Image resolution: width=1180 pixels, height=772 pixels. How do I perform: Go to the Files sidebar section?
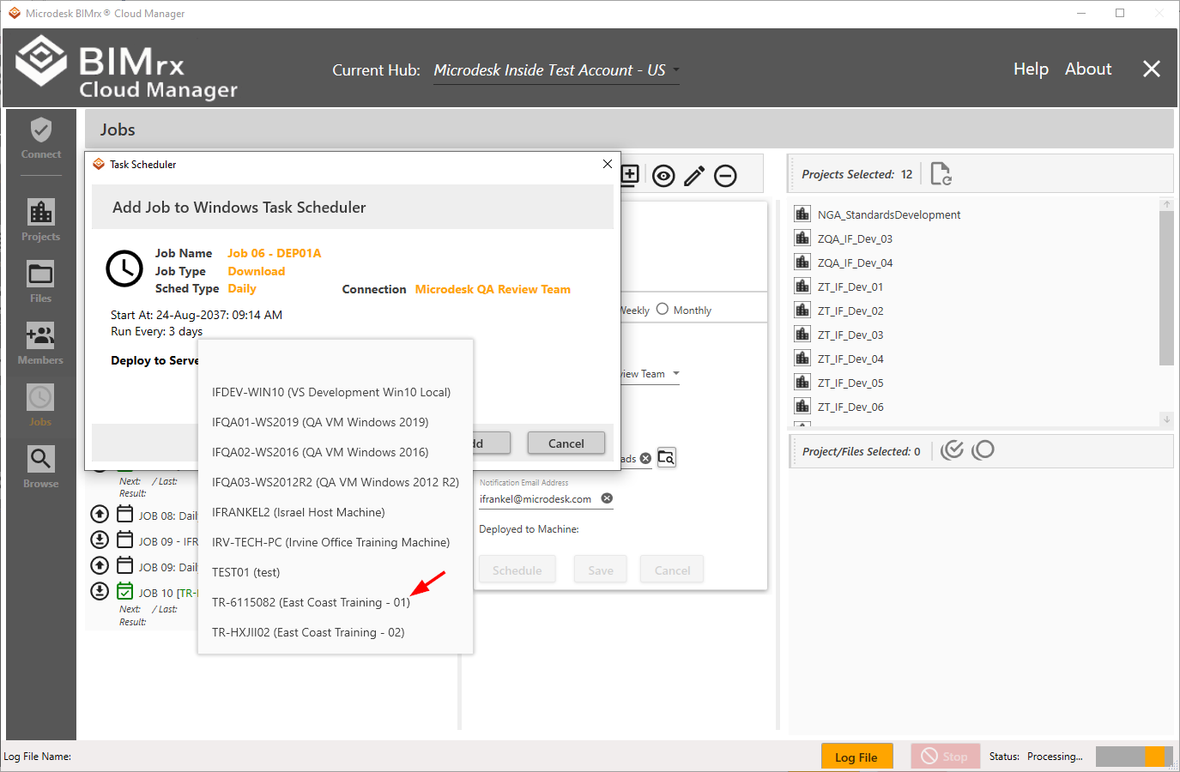pyautogui.click(x=40, y=282)
